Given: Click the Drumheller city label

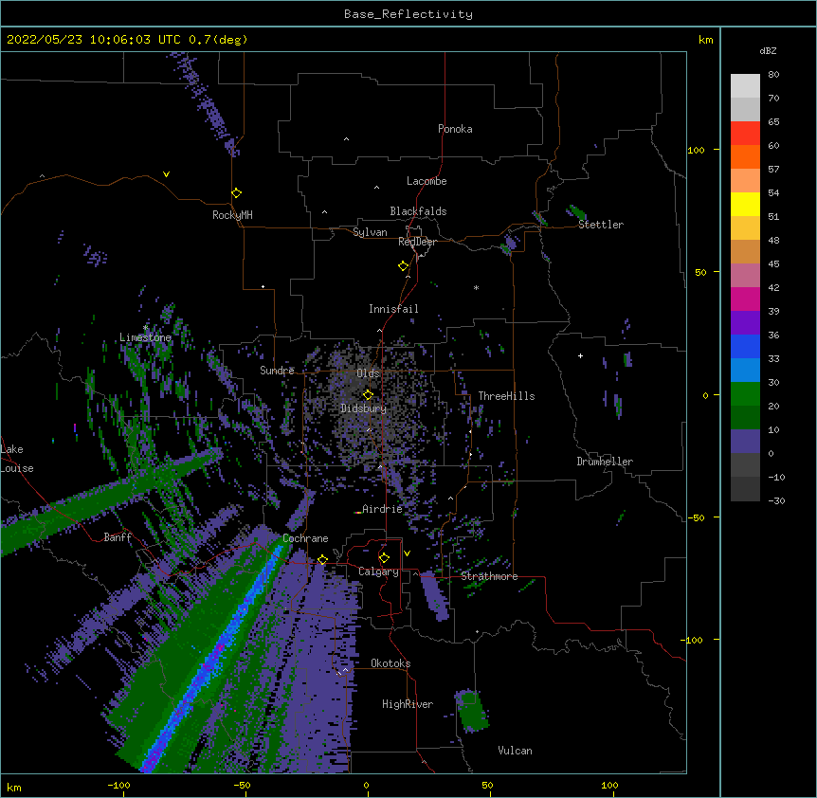Looking at the screenshot, I should pos(605,462).
